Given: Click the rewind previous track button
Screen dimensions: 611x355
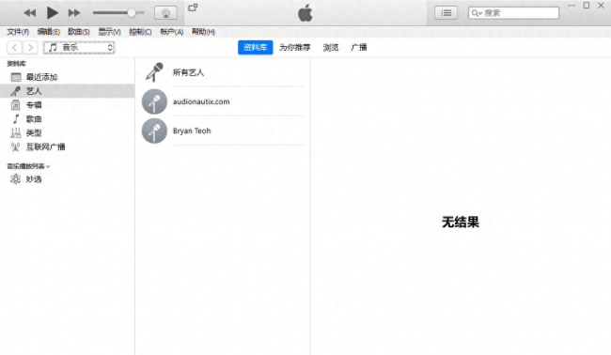Looking at the screenshot, I should point(30,13).
